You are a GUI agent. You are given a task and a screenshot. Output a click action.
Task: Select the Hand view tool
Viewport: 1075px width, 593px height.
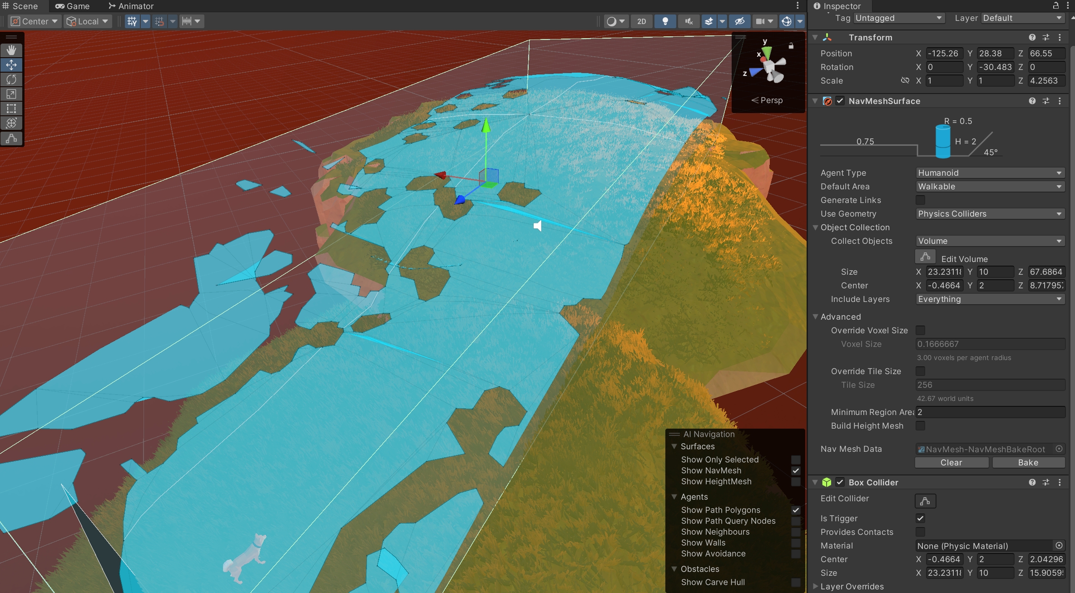click(x=11, y=50)
